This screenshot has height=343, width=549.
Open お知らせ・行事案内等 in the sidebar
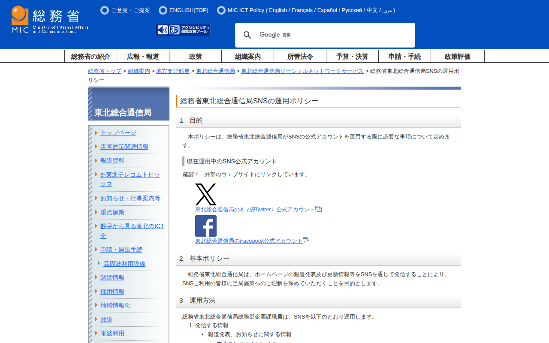click(130, 198)
